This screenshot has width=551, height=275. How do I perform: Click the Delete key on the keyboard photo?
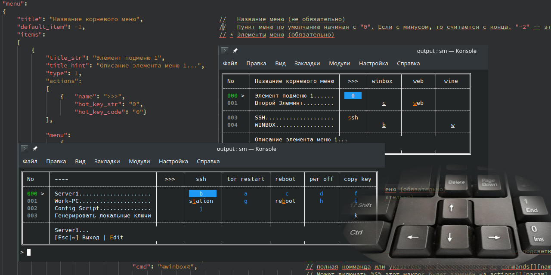[457, 182]
